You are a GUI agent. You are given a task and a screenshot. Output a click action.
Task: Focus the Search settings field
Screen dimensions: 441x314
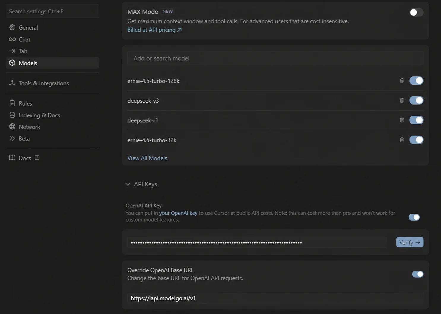point(52,11)
